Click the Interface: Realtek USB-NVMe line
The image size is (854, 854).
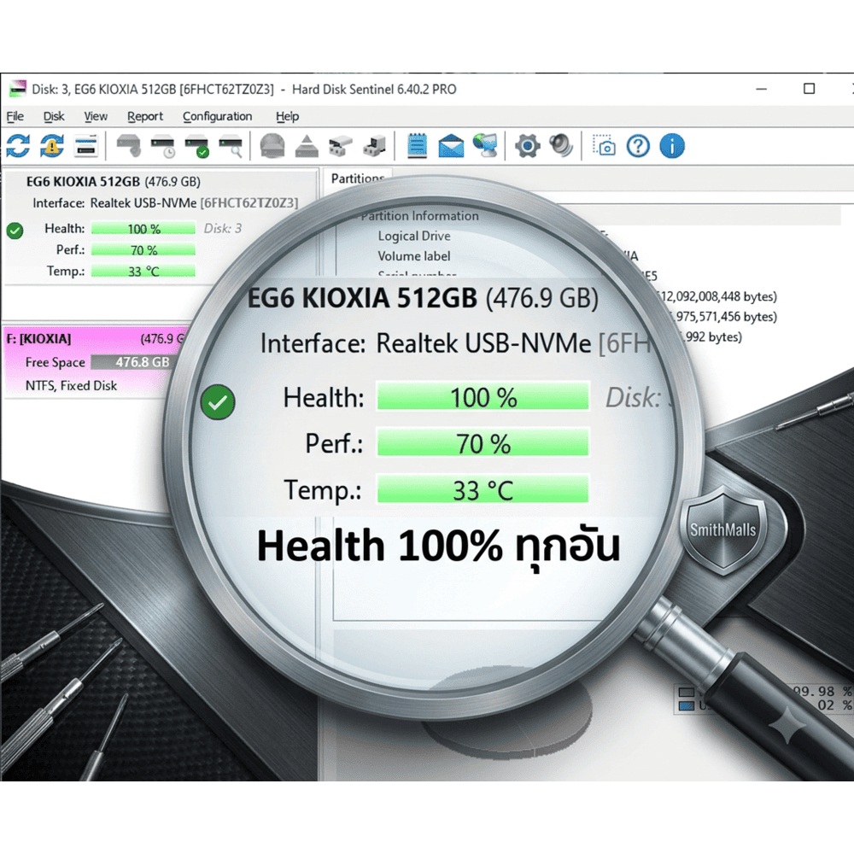166,203
